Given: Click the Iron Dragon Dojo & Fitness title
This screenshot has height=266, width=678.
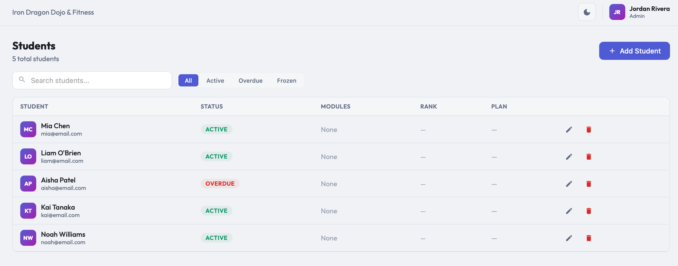Looking at the screenshot, I should pyautogui.click(x=53, y=13).
